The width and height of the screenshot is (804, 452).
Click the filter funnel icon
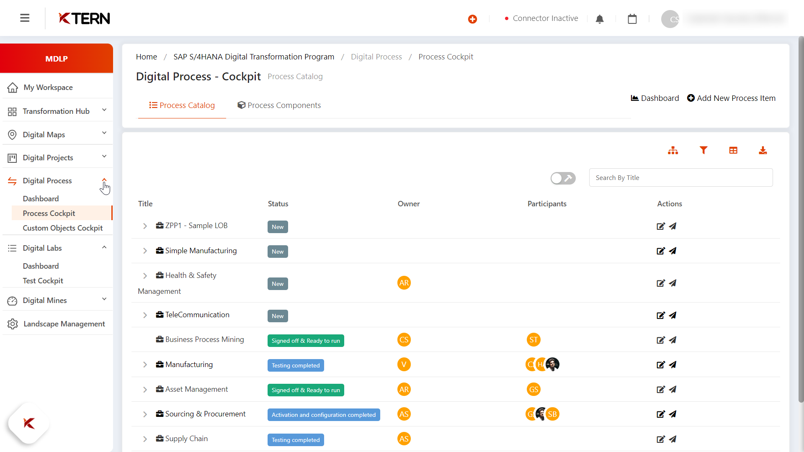[x=703, y=150]
